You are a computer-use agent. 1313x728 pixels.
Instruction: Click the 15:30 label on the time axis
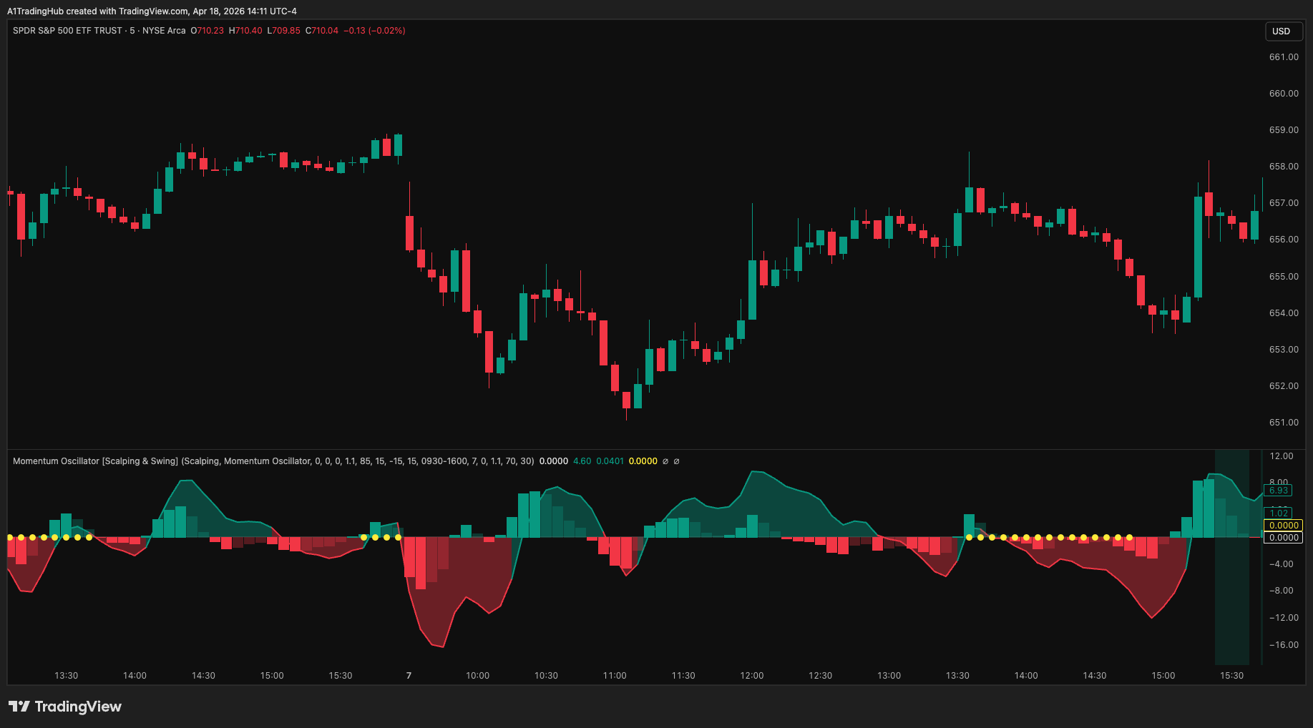(1233, 674)
